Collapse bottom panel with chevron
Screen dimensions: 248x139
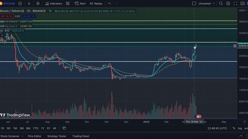(241, 136)
